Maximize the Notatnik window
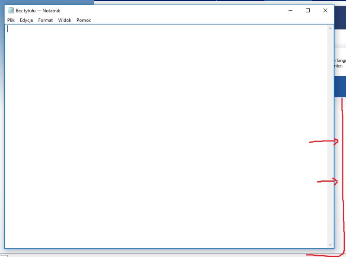Screen dimensions: 346x257 pyautogui.click(x=308, y=10)
